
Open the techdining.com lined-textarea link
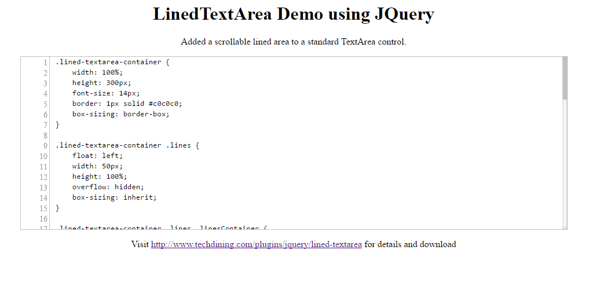click(257, 244)
